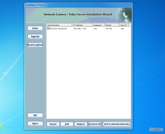Uncheck the 00-02-D1-09-3E-C9 device checkbox
Viewport: 165px width, 134px height.
(48, 28)
